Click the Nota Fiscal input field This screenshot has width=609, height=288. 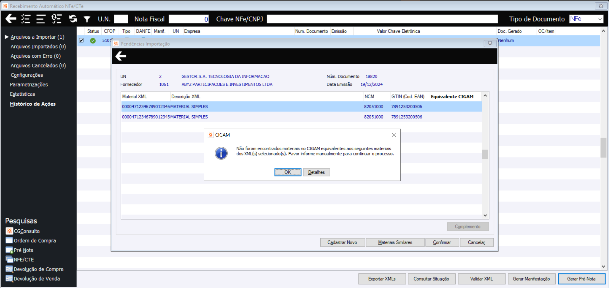[189, 19]
